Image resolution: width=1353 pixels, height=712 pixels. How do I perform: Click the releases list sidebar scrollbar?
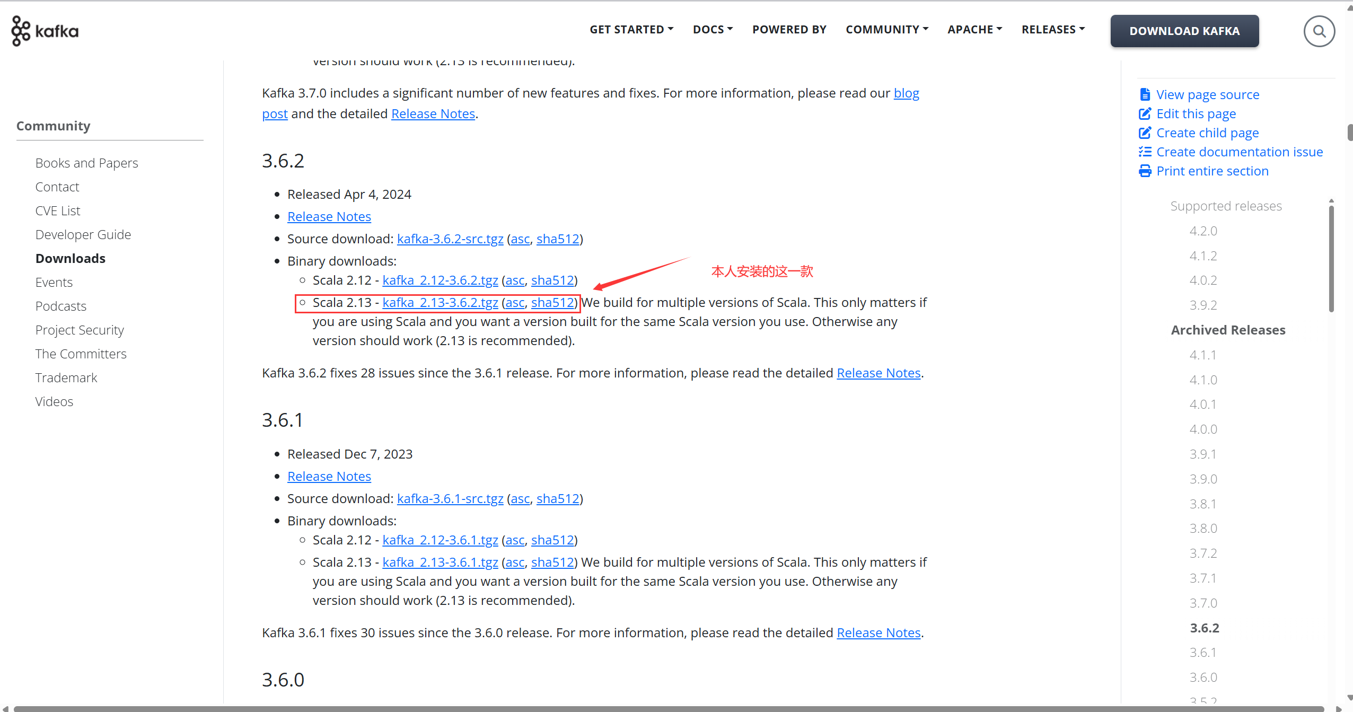pos(1331,258)
